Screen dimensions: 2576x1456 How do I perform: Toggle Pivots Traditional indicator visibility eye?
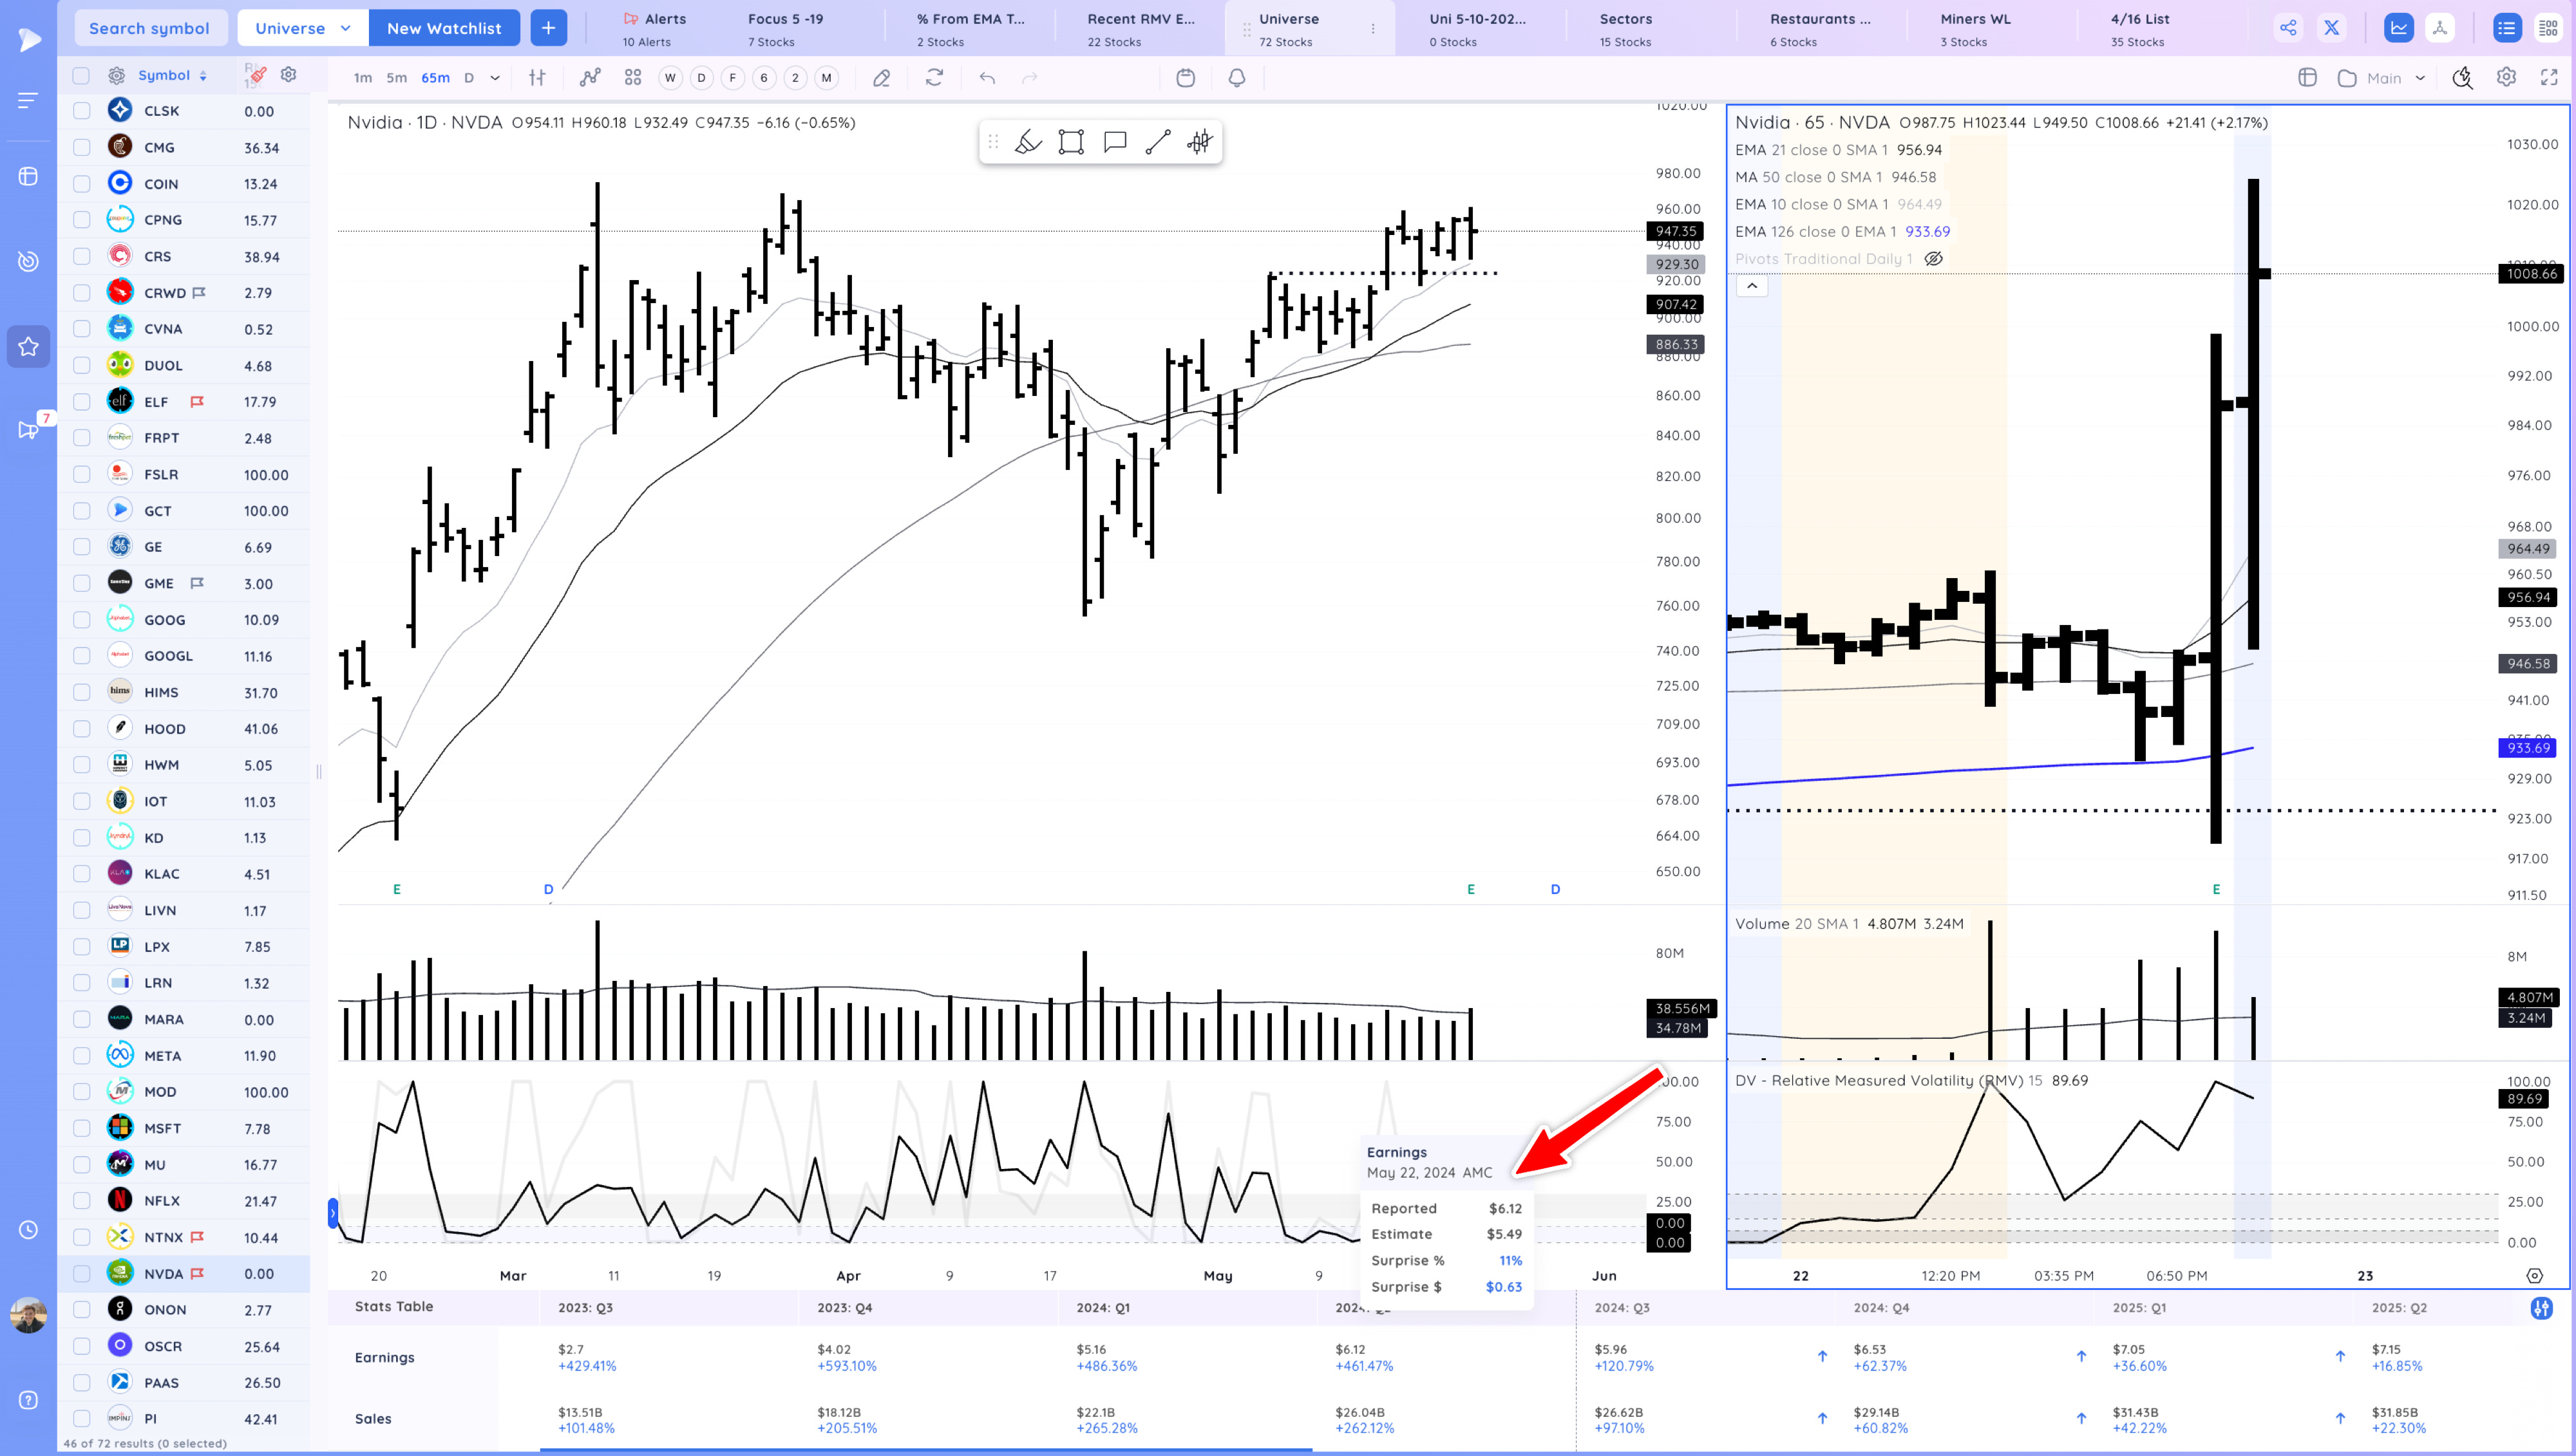1934,259
